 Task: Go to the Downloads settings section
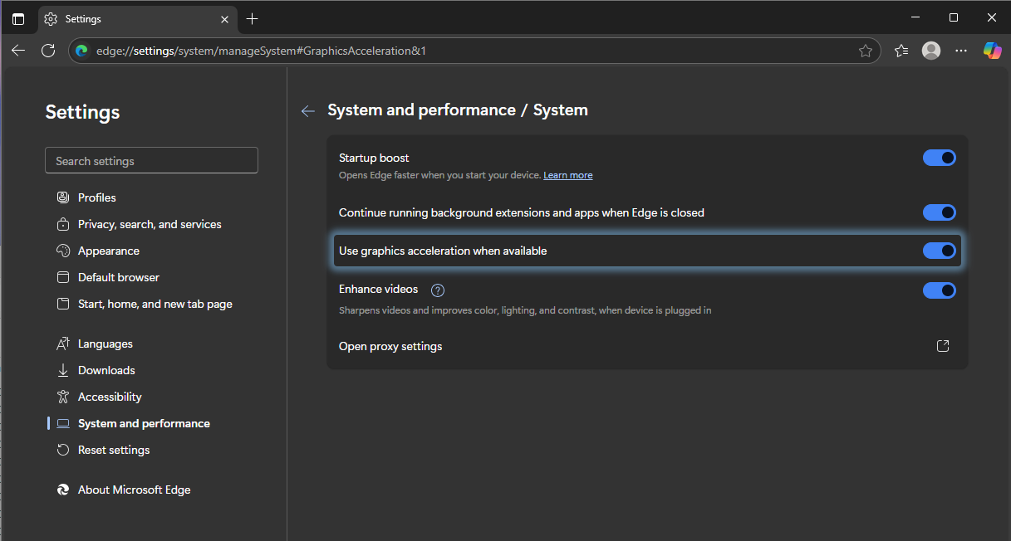pyautogui.click(x=106, y=370)
